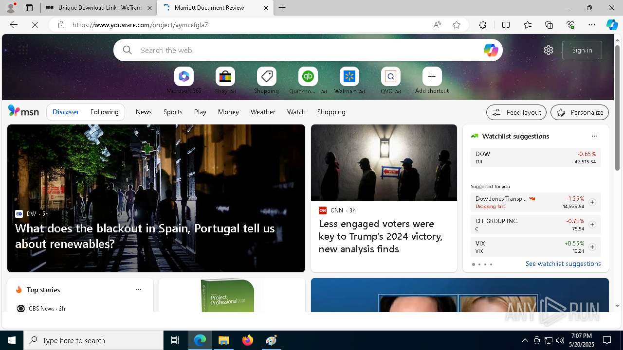Open a new browser tab
623x350 pixels.
282,8
